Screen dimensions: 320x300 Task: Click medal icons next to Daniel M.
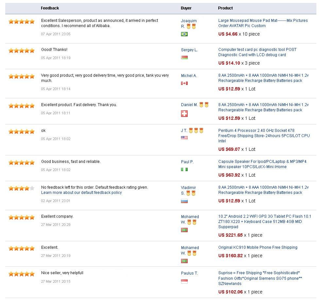point(204,105)
